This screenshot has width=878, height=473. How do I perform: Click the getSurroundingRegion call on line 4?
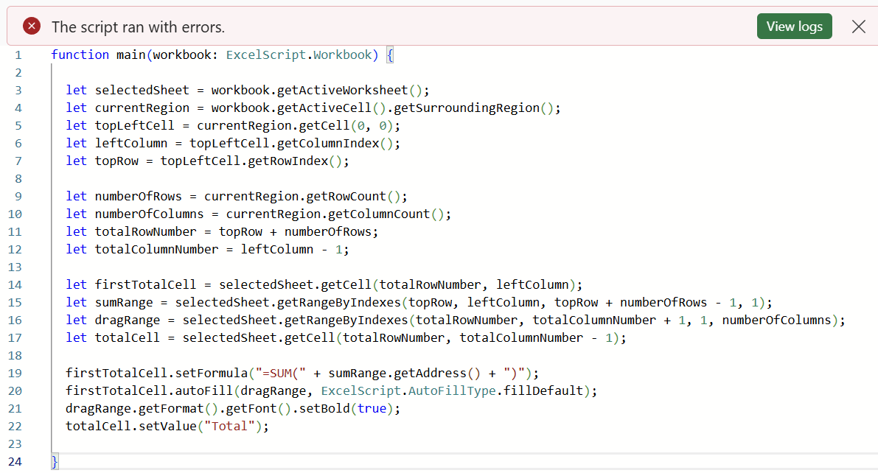click(x=467, y=108)
